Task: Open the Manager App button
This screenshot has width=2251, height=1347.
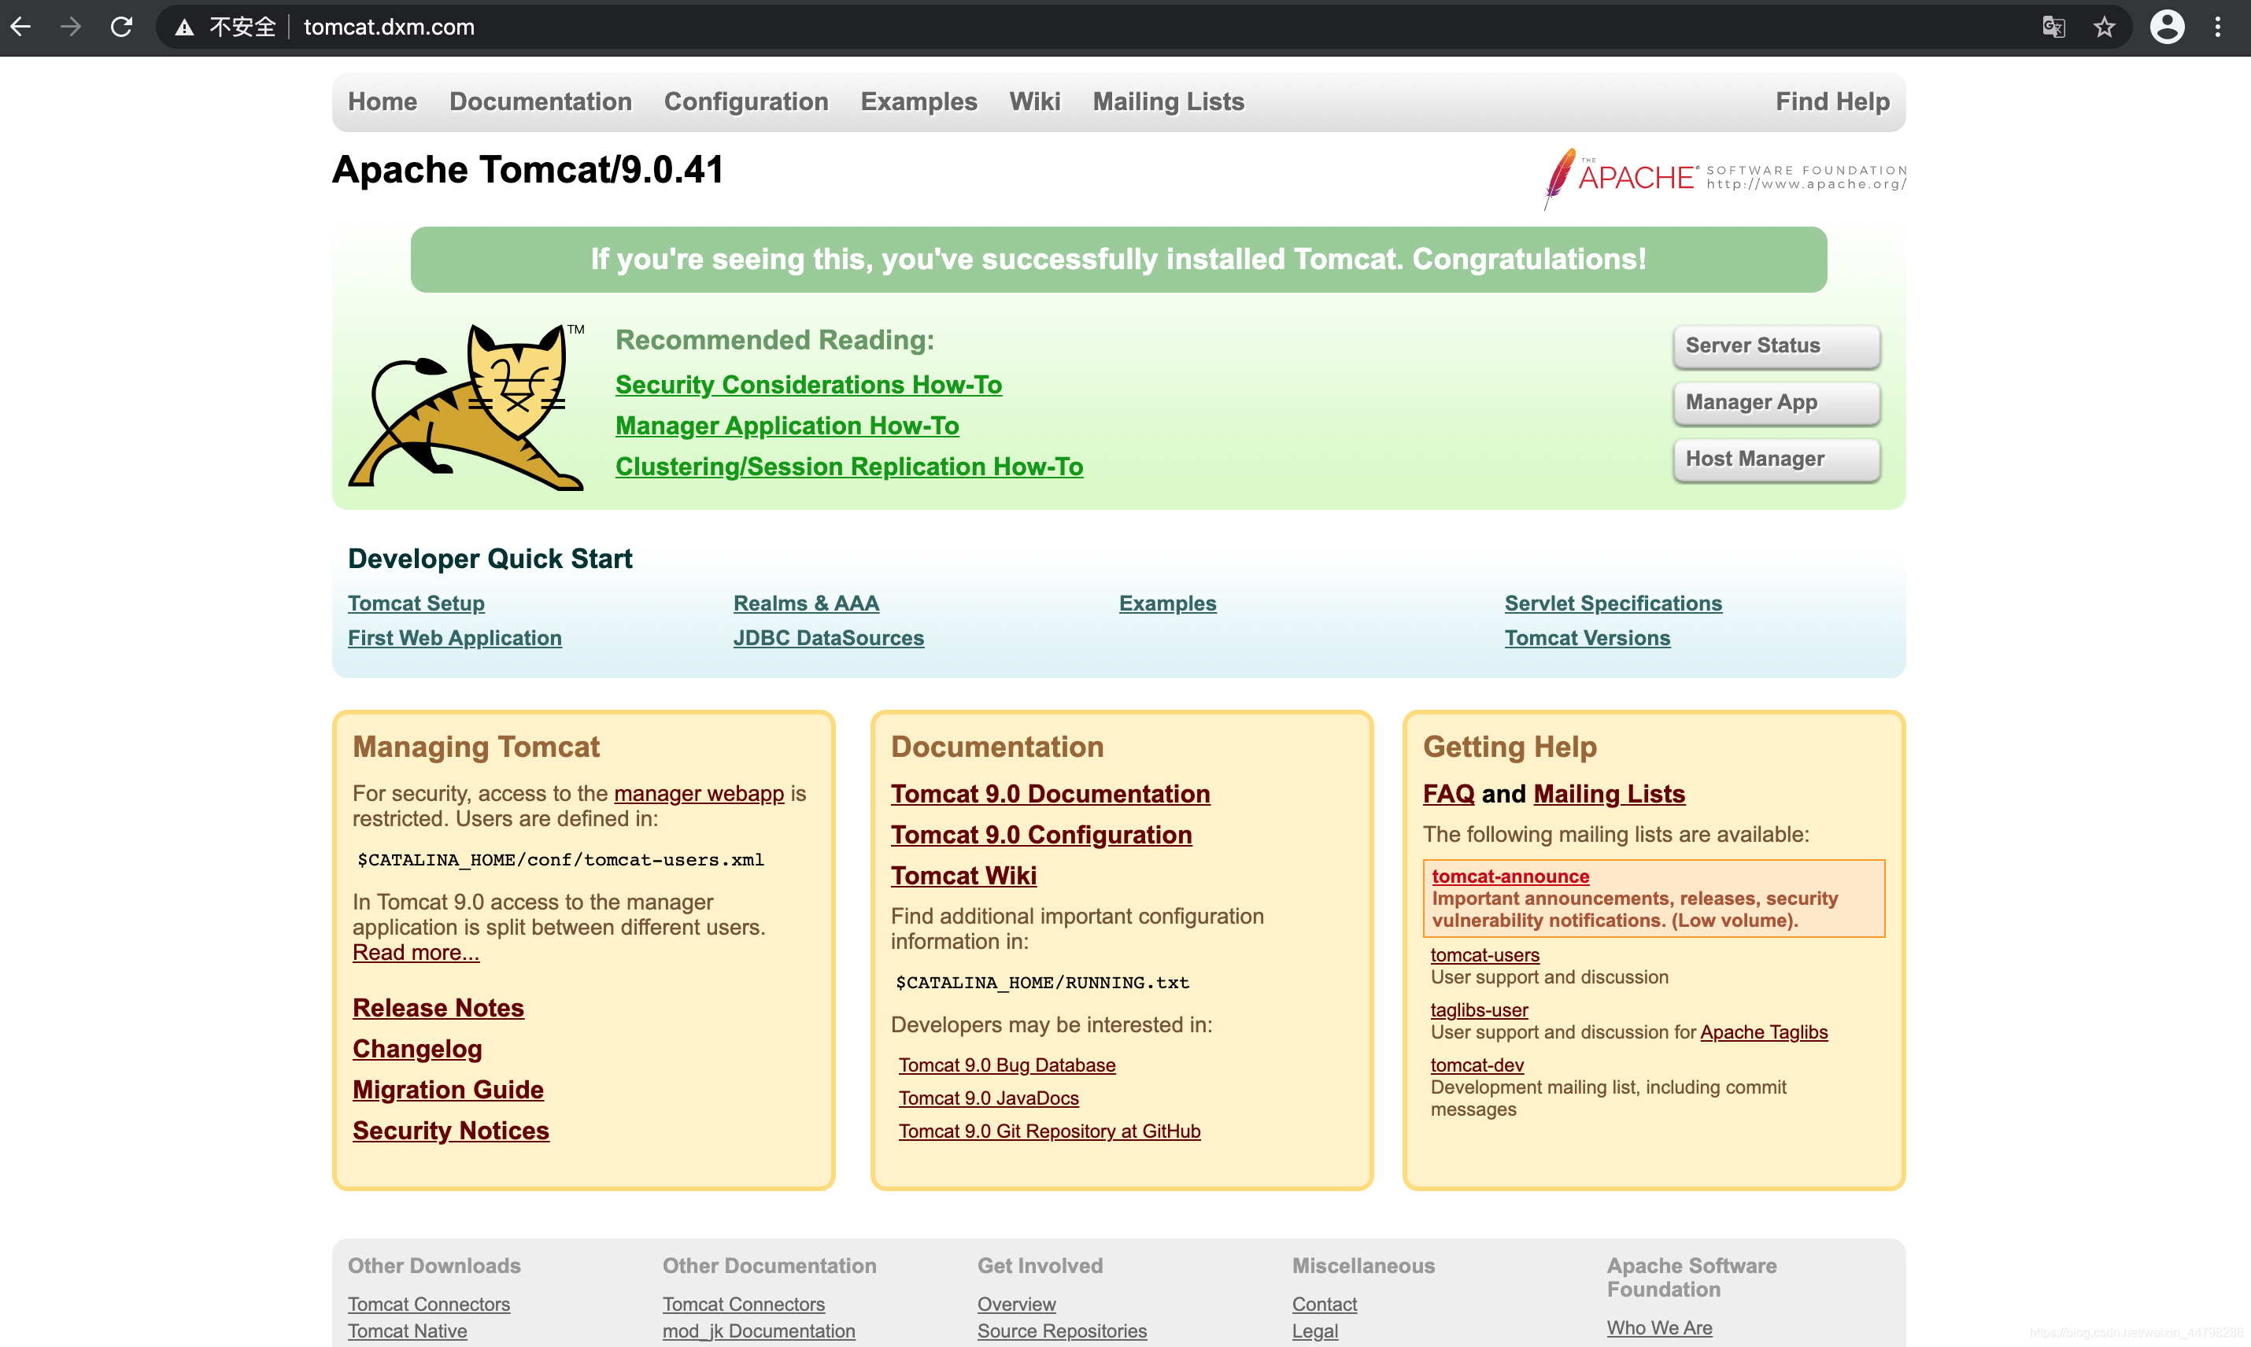Action: coord(1775,402)
